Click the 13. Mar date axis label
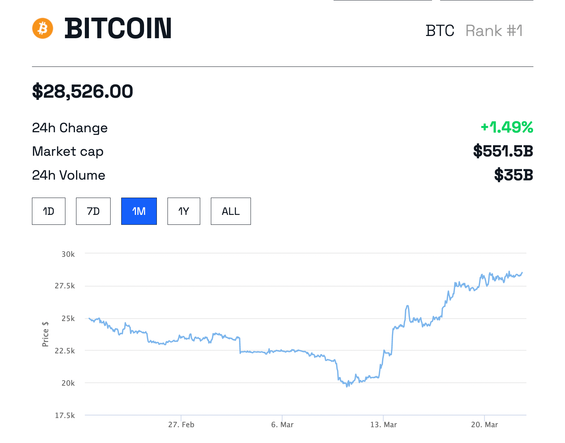 click(384, 425)
